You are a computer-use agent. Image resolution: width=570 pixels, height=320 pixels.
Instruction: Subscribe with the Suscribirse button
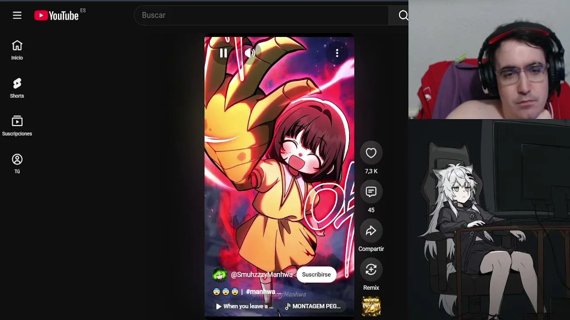pyautogui.click(x=316, y=275)
